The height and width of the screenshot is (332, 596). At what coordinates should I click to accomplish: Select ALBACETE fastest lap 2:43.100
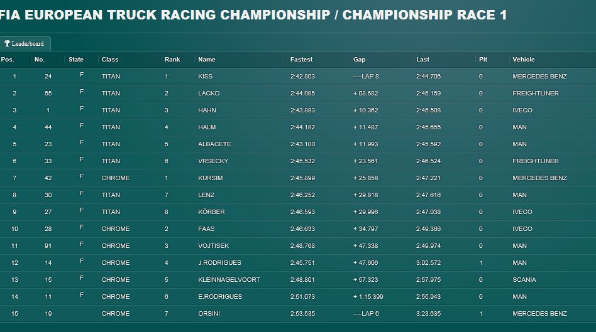[302, 144]
